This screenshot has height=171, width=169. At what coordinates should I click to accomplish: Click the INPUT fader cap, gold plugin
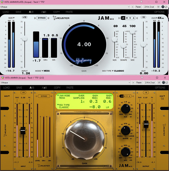[x=23, y=130]
